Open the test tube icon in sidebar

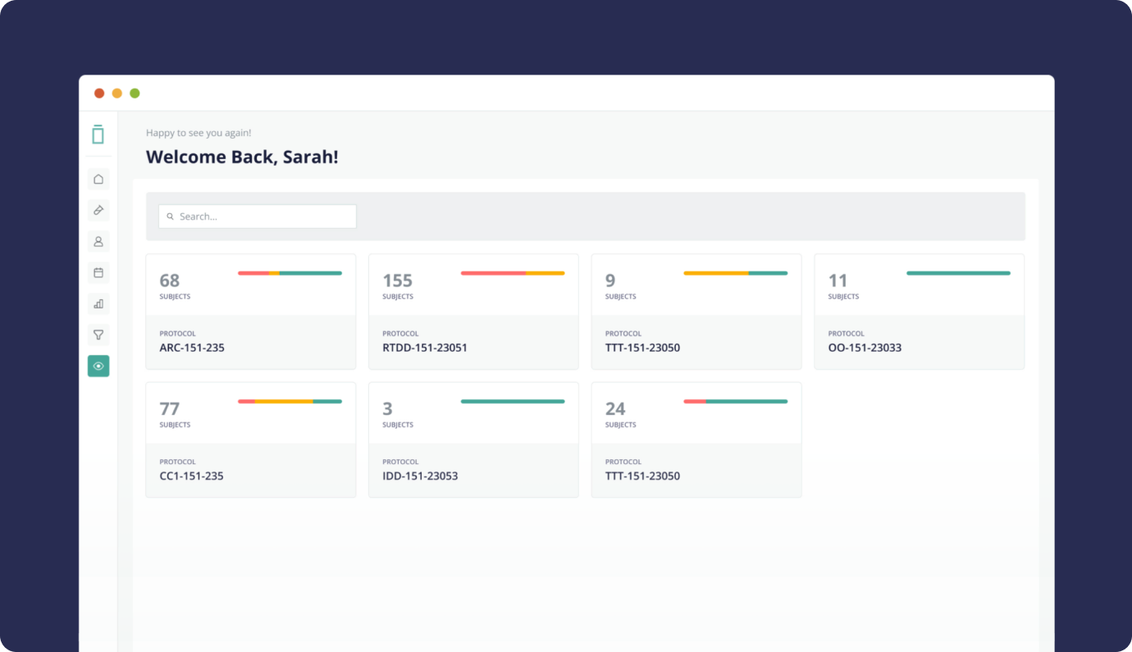pyautogui.click(x=98, y=210)
